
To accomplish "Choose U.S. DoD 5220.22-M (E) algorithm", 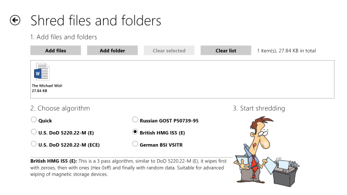I will coord(34,132).
